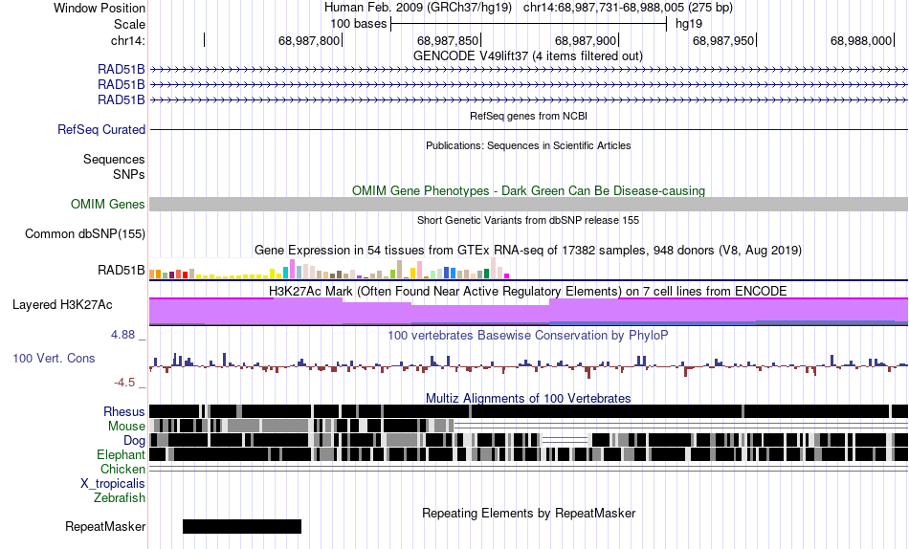Click the 4.88 PhyloP upper limit value

[122, 335]
